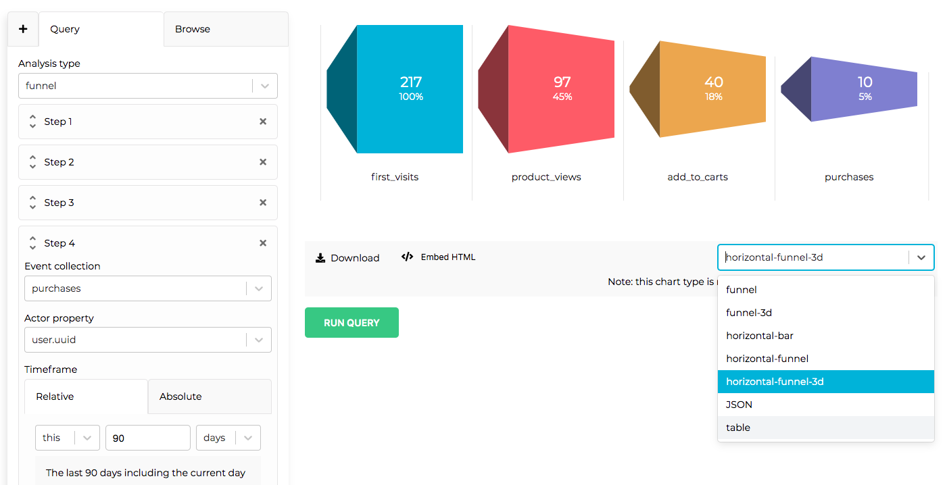Screen dimensions: 945x485
Task: Click the reorder arrows for Step 4
Action: click(x=32, y=242)
